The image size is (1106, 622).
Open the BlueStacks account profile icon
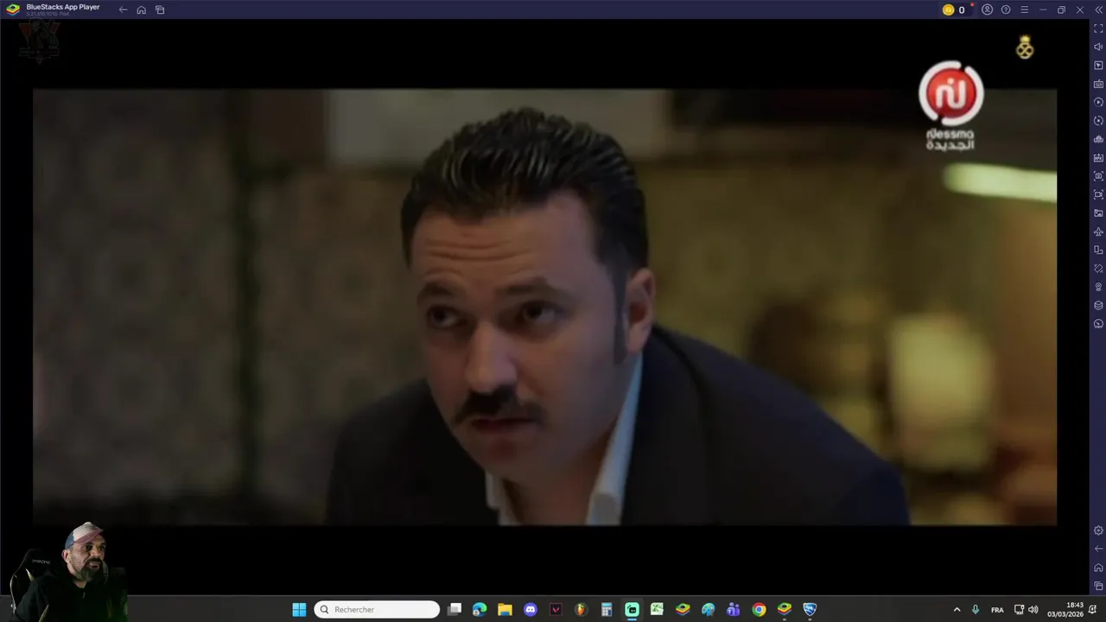click(x=987, y=10)
